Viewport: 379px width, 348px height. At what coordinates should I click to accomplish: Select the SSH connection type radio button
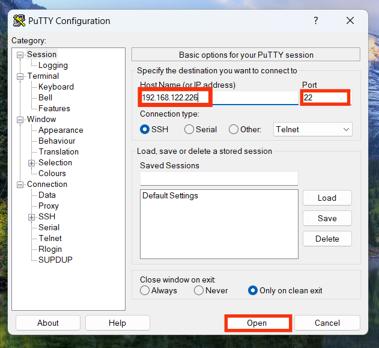click(x=145, y=129)
